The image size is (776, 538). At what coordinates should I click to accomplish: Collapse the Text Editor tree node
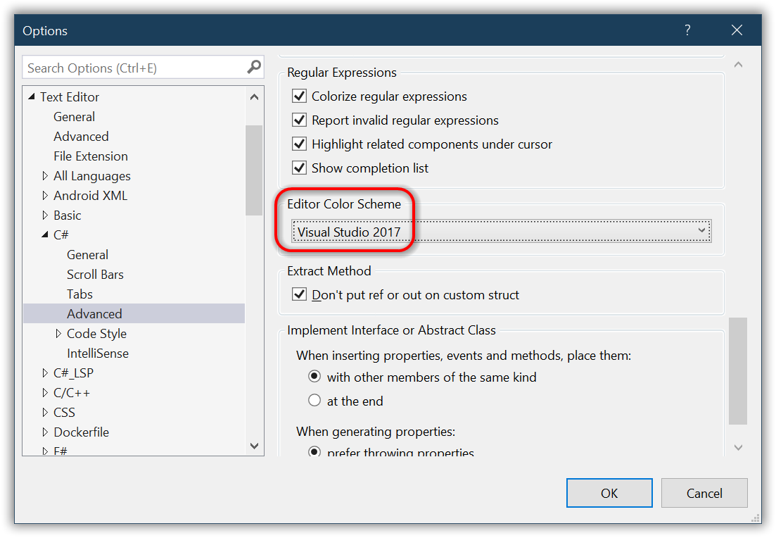tap(32, 96)
